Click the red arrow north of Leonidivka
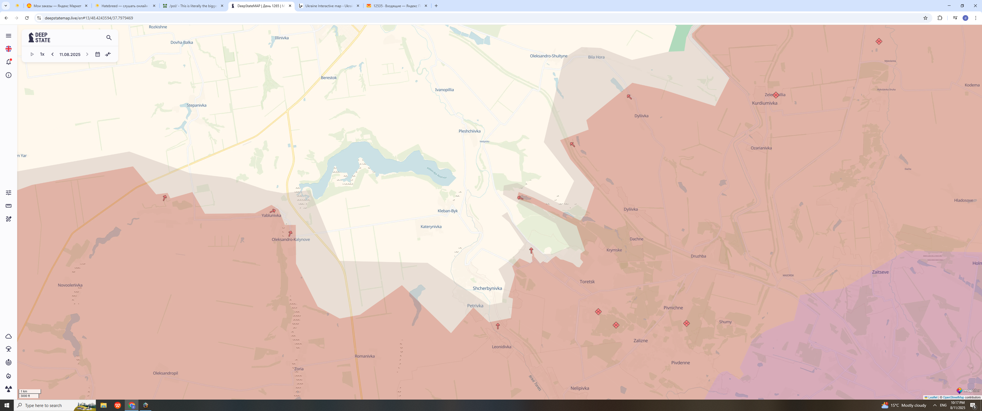Image resolution: width=982 pixels, height=411 pixels. tap(498, 326)
